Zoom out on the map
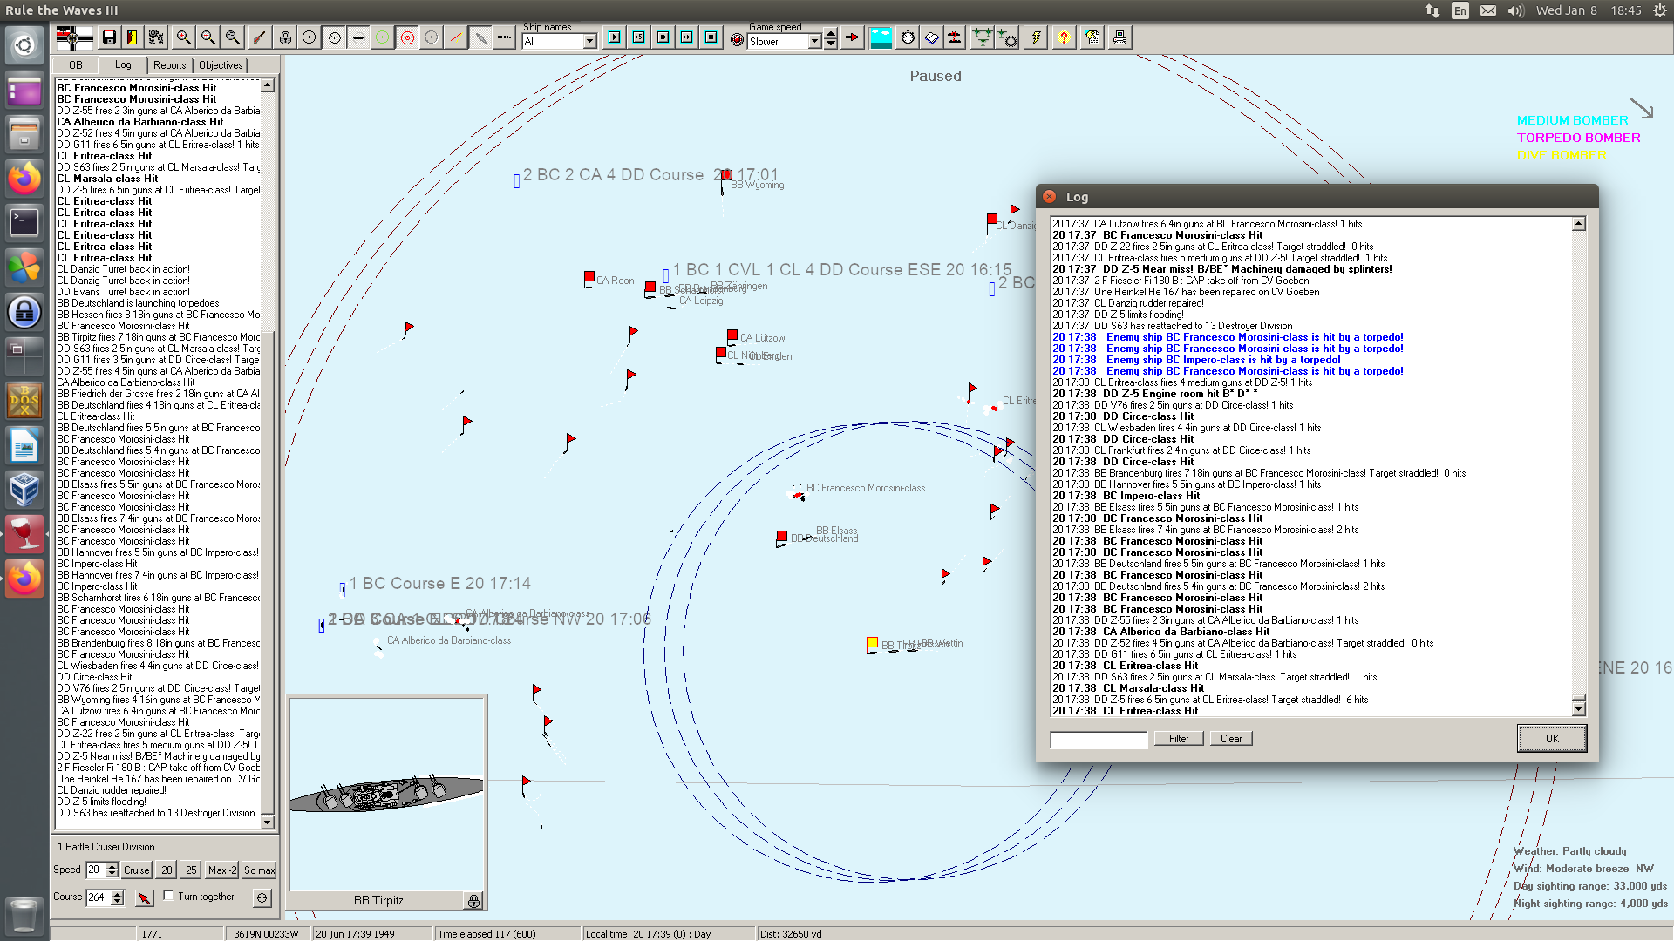1674x941 pixels. pyautogui.click(x=208, y=37)
